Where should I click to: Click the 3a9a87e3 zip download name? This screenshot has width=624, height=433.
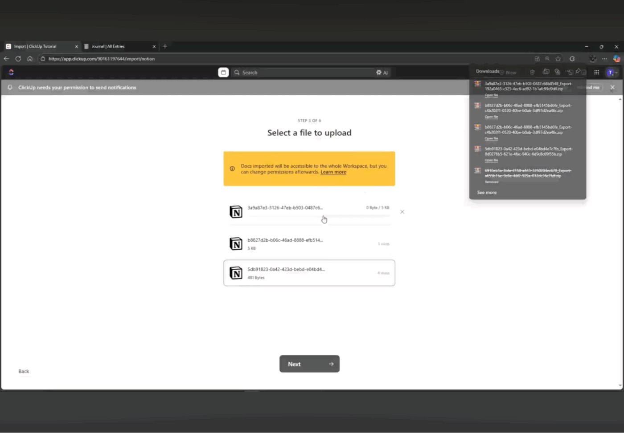click(x=529, y=86)
